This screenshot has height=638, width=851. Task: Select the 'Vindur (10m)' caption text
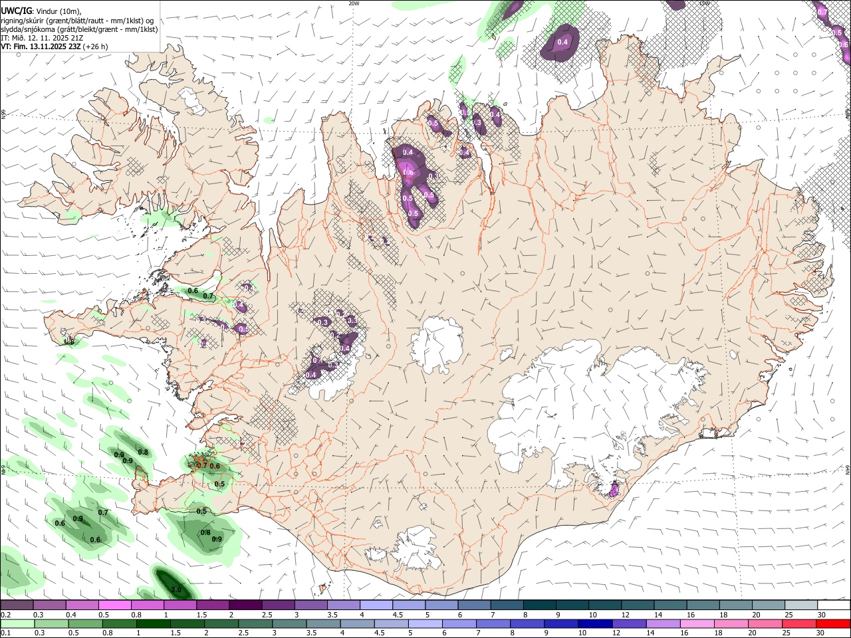point(57,11)
